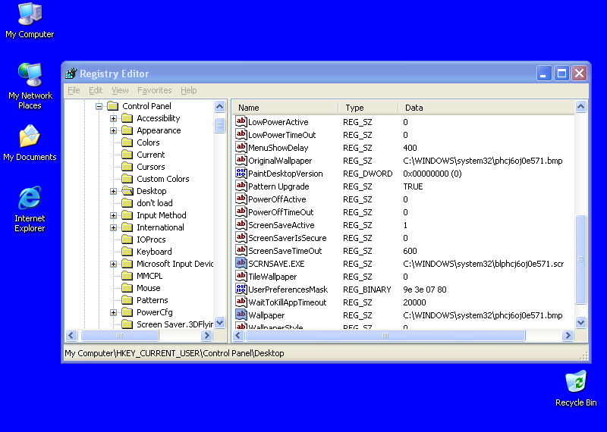Viewport: 607px width, 432px height.
Task: Expand the Appearance key
Action: (x=113, y=130)
